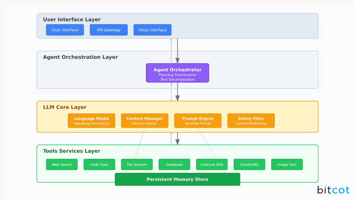Open the Image Gen service block
Screen dimensions: 355x200
pos(287,164)
